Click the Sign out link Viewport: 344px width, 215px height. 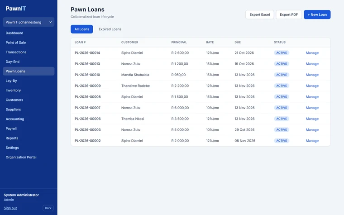[10, 208]
